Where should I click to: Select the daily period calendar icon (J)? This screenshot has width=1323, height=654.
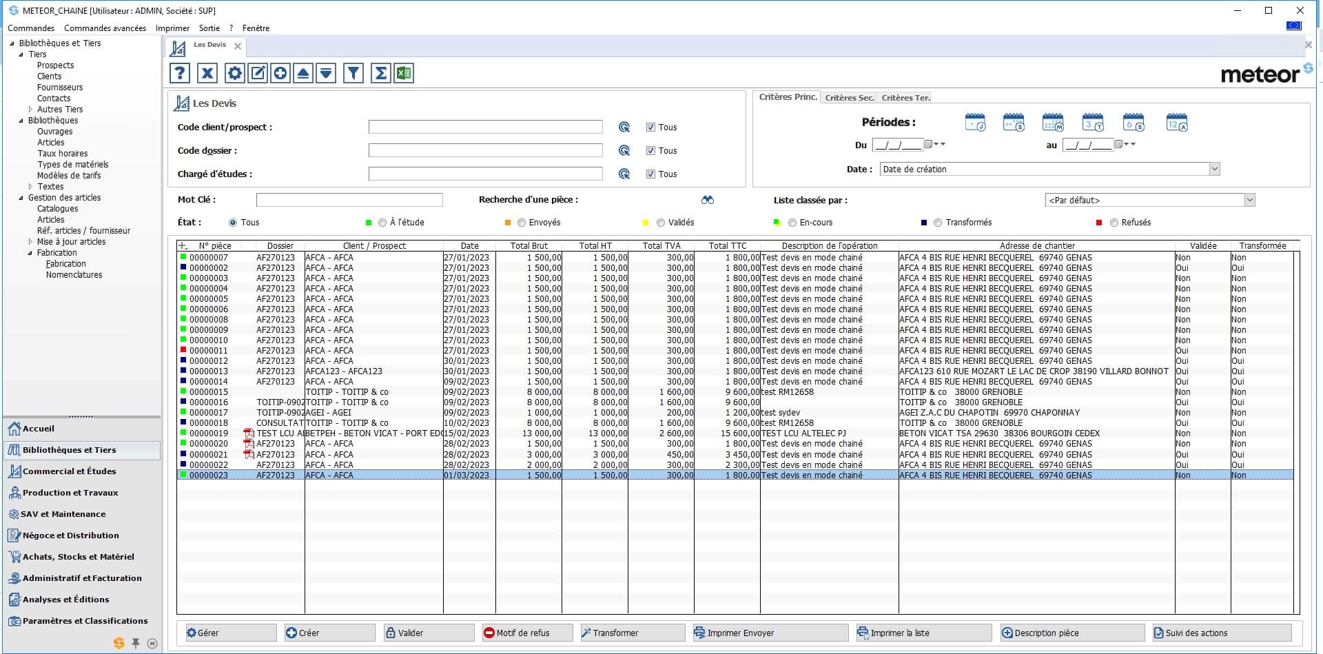click(x=975, y=123)
